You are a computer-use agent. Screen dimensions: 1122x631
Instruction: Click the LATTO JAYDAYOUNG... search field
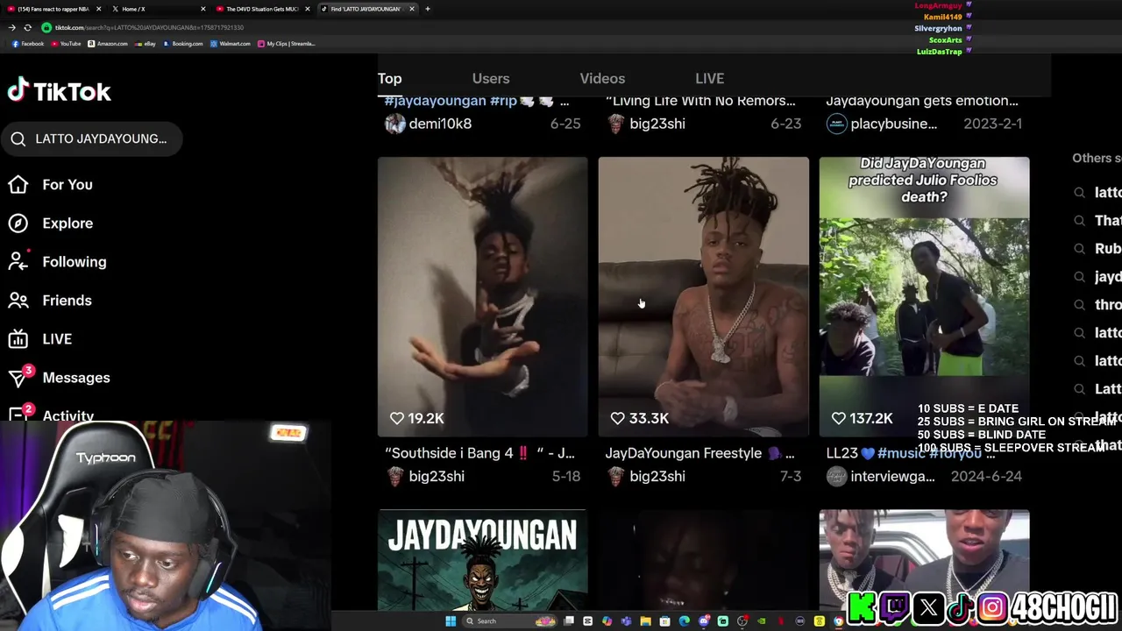coord(92,138)
